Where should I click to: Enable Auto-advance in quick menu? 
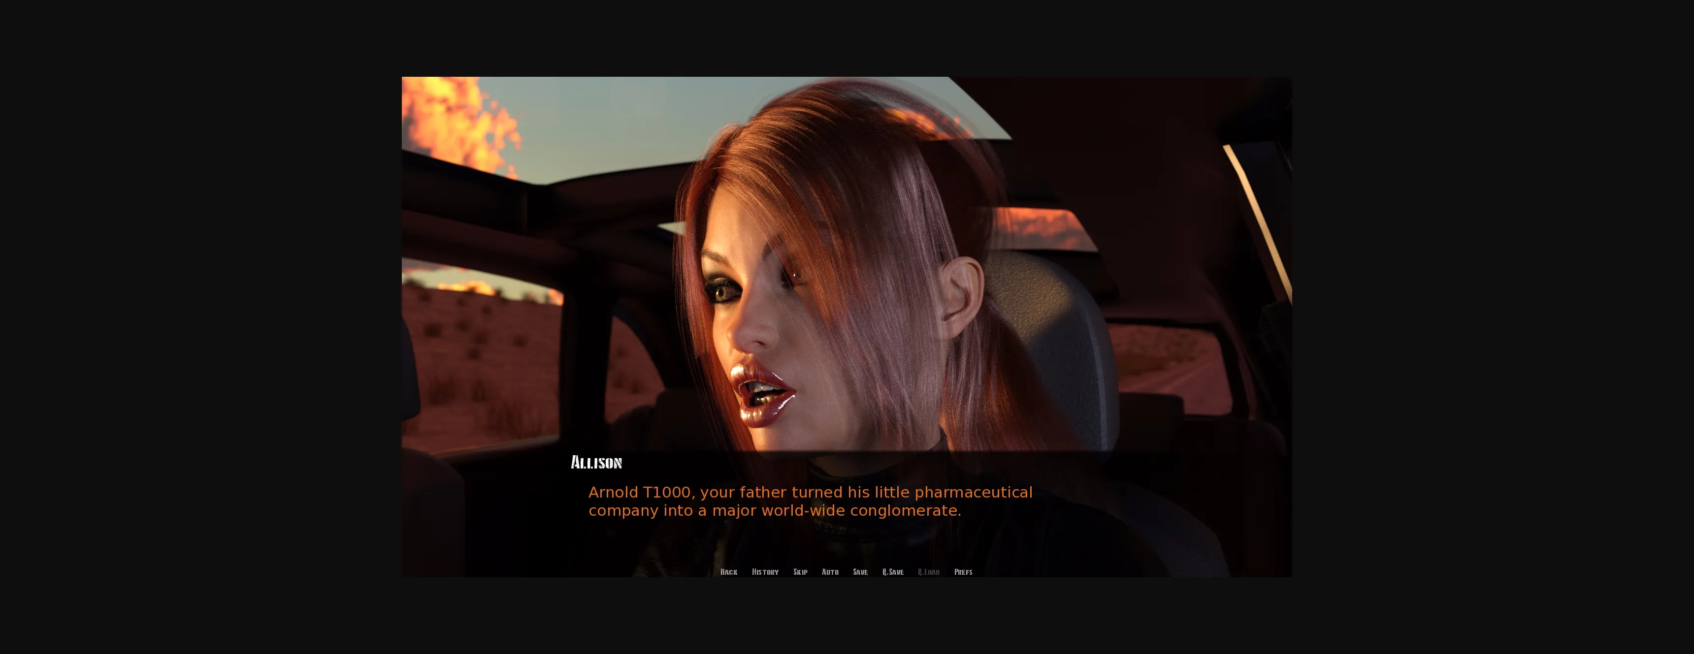[x=830, y=572]
